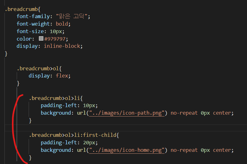Click center in the icon-home background line

click(x=222, y=150)
